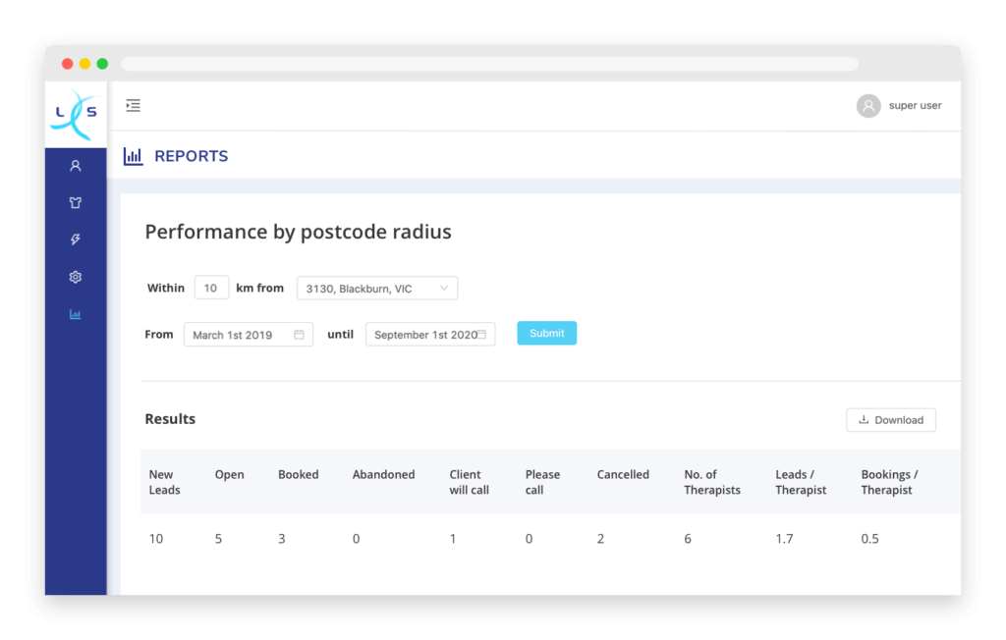The height and width of the screenshot is (640, 1006).
Task: Click the calendar icon in until date field
Action: point(481,334)
